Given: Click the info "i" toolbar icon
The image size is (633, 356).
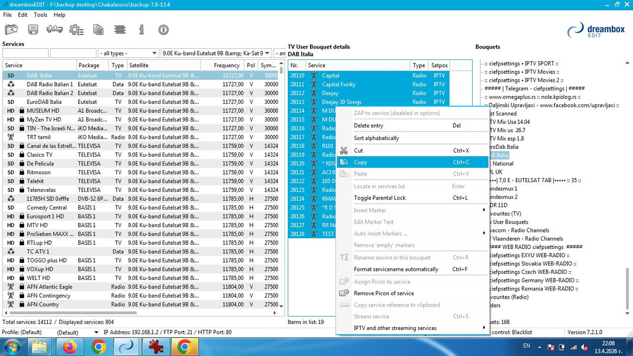Looking at the screenshot, I should (x=141, y=30).
